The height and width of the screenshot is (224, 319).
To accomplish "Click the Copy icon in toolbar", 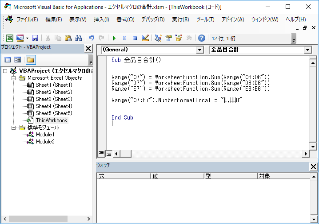I will [58, 38].
